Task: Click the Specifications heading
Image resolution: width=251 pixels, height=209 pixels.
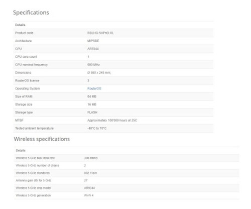Action: click(31, 13)
